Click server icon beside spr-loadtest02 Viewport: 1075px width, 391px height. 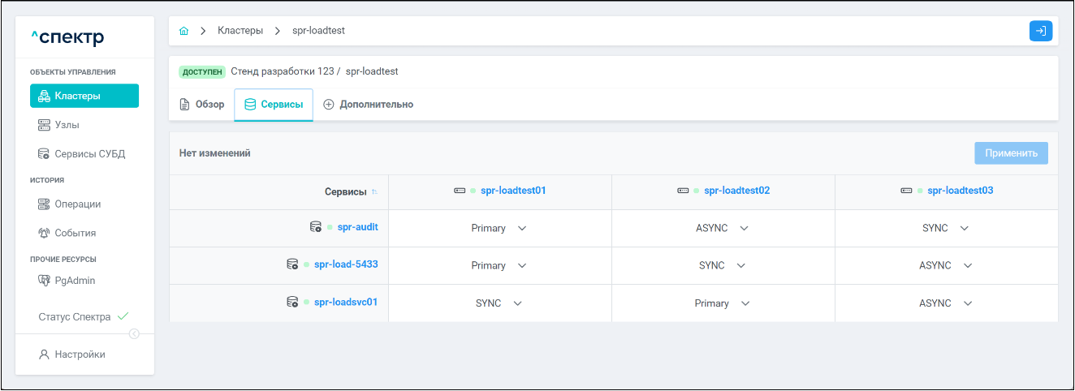[x=683, y=191]
